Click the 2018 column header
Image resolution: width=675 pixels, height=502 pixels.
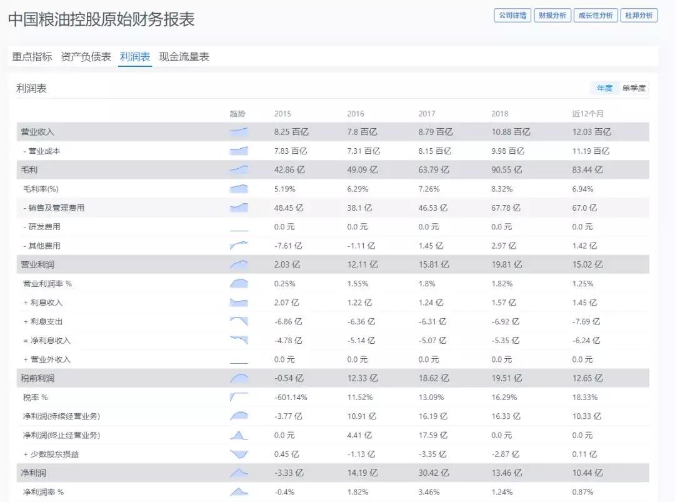[x=500, y=114]
